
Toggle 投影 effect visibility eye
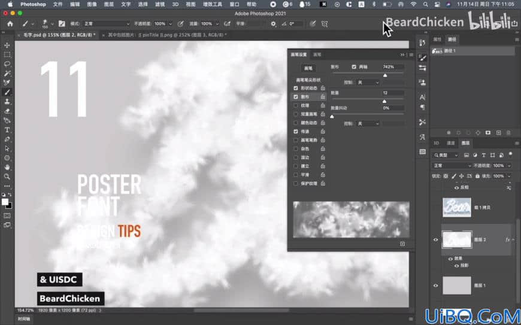[456, 266]
